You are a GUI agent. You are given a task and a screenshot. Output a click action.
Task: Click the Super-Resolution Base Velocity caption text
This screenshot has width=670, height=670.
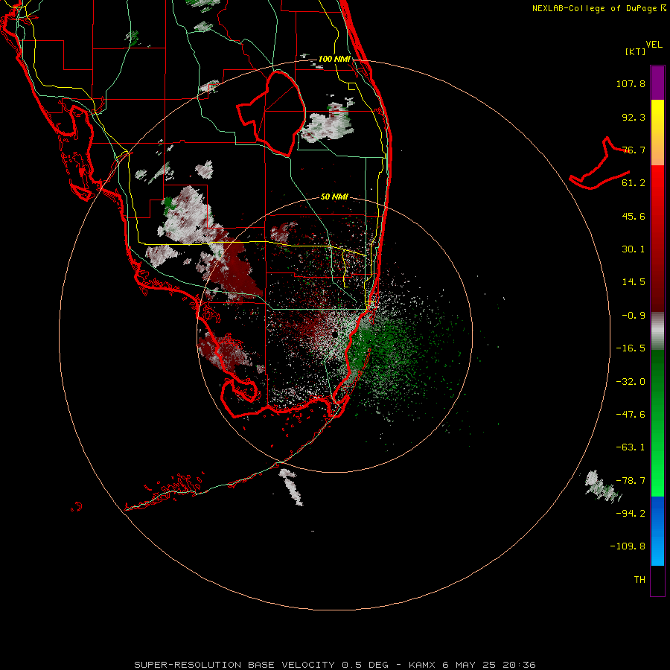coord(335,665)
